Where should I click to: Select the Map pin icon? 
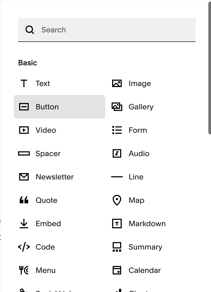tap(117, 200)
